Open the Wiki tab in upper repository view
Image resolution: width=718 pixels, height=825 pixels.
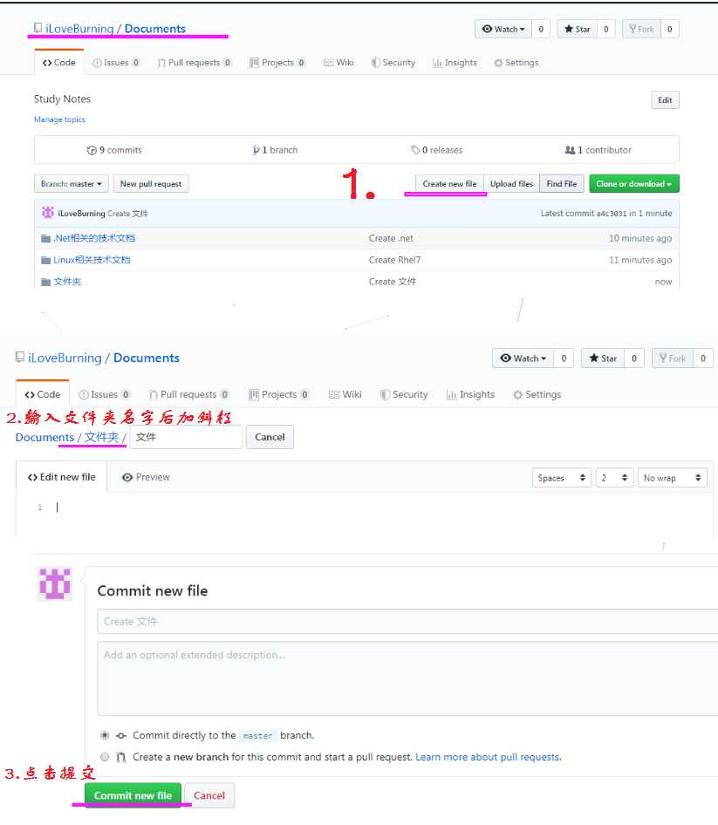(338, 63)
